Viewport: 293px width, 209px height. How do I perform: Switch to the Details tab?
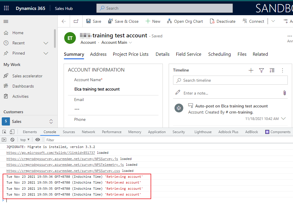pyautogui.click(x=162, y=54)
